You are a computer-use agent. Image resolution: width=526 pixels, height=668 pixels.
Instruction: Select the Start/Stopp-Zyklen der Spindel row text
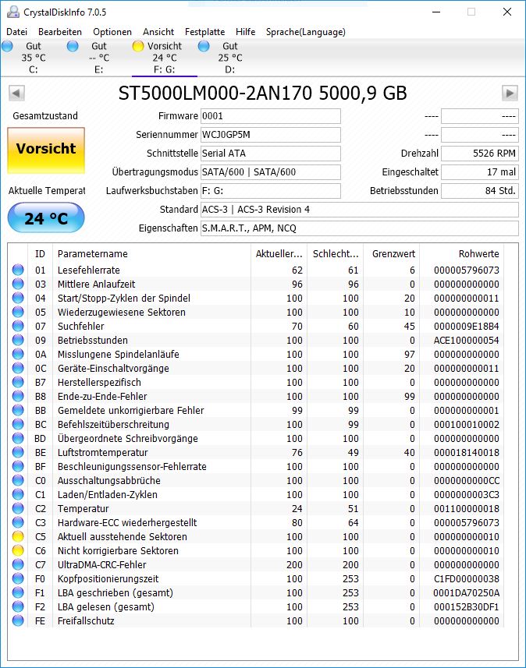tap(124, 299)
